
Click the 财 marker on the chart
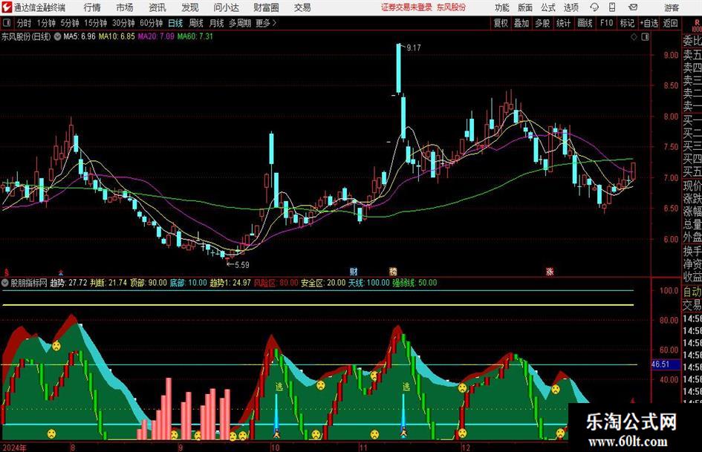pos(354,272)
